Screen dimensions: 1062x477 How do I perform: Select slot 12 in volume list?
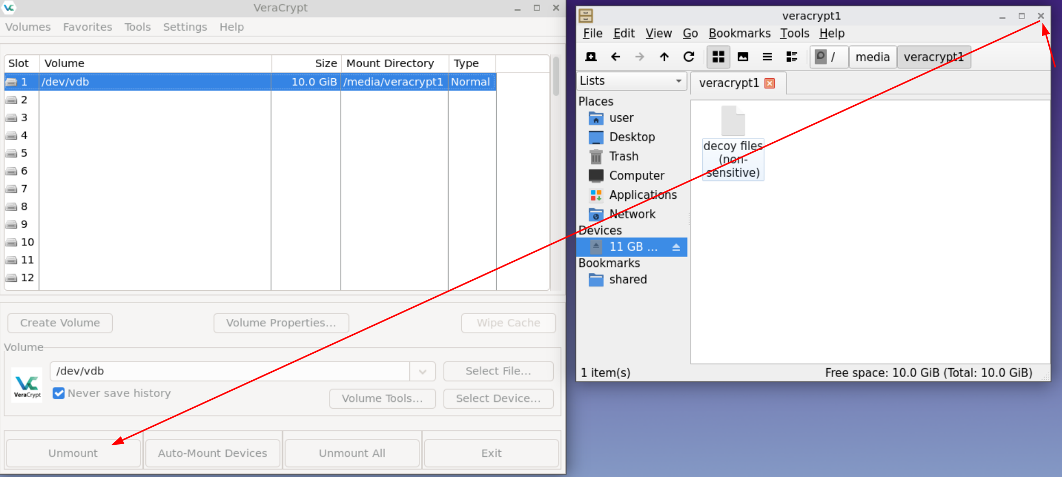click(x=250, y=278)
